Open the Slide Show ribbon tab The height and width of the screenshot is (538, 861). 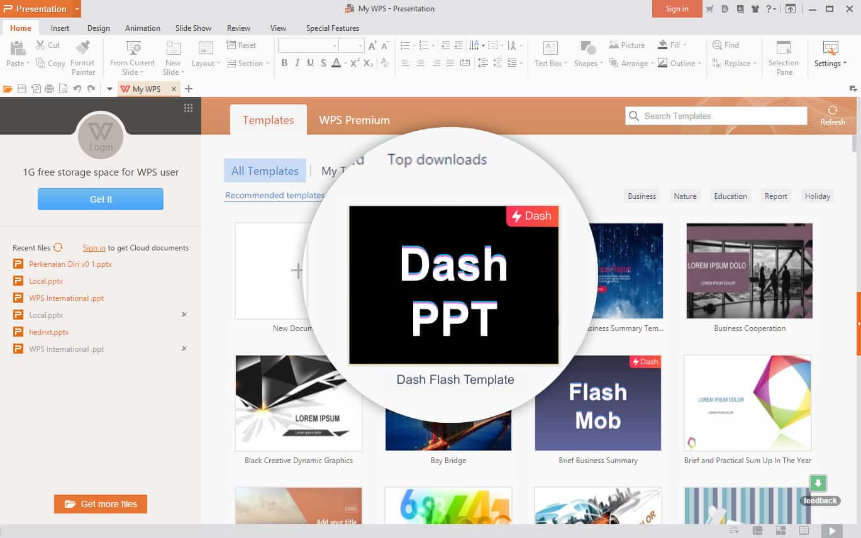(193, 28)
